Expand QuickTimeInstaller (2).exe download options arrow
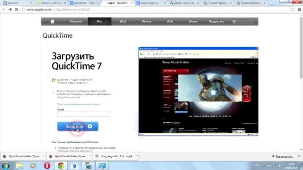 [x=45, y=156]
